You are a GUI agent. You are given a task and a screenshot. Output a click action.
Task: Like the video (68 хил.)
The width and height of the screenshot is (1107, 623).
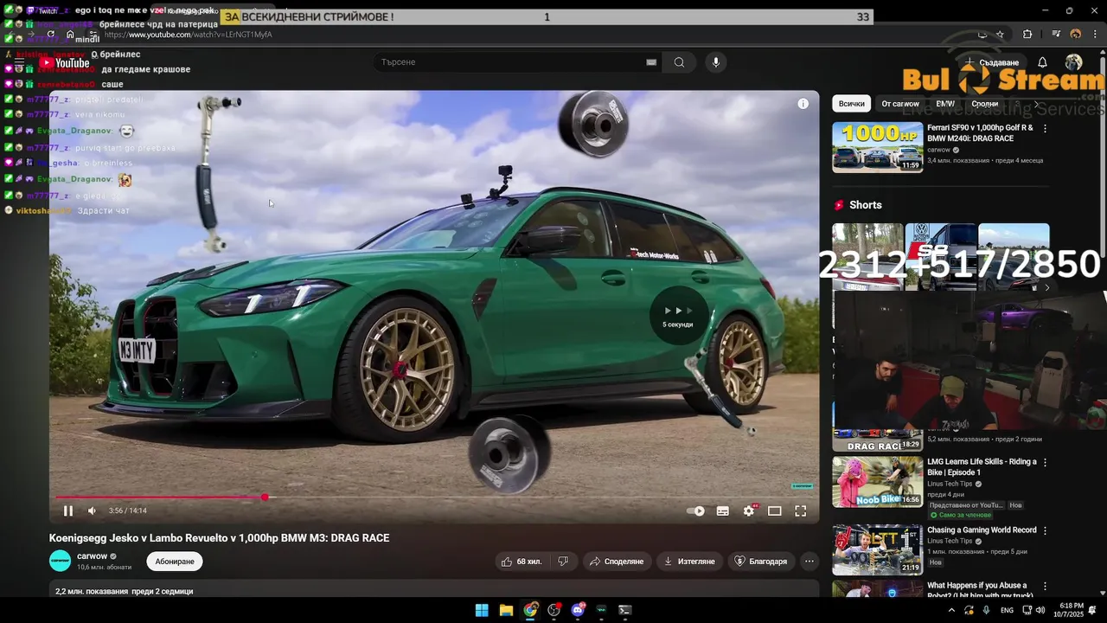click(522, 562)
